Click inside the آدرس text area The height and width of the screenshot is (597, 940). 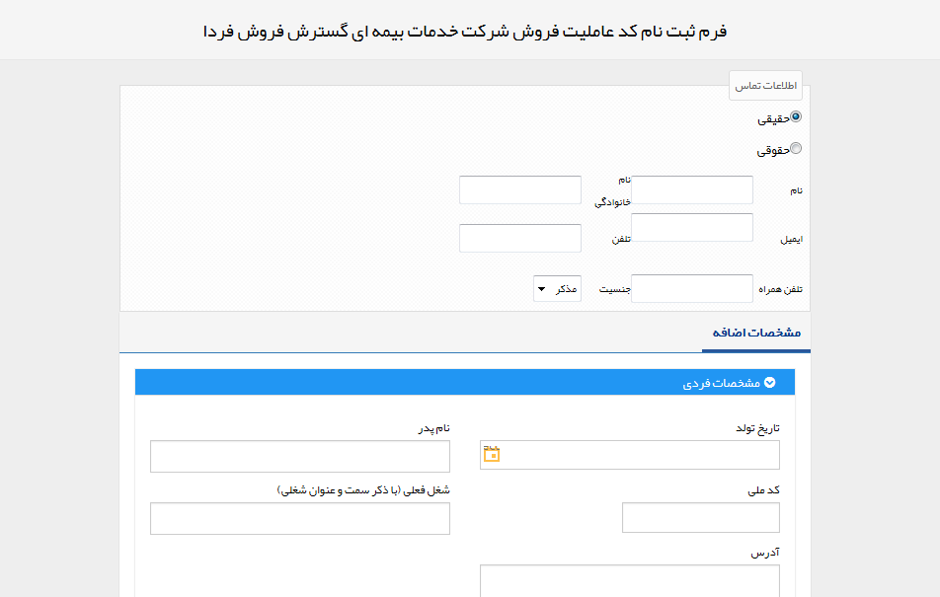click(630, 581)
